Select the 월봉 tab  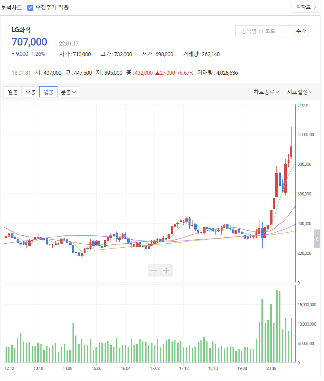click(49, 93)
